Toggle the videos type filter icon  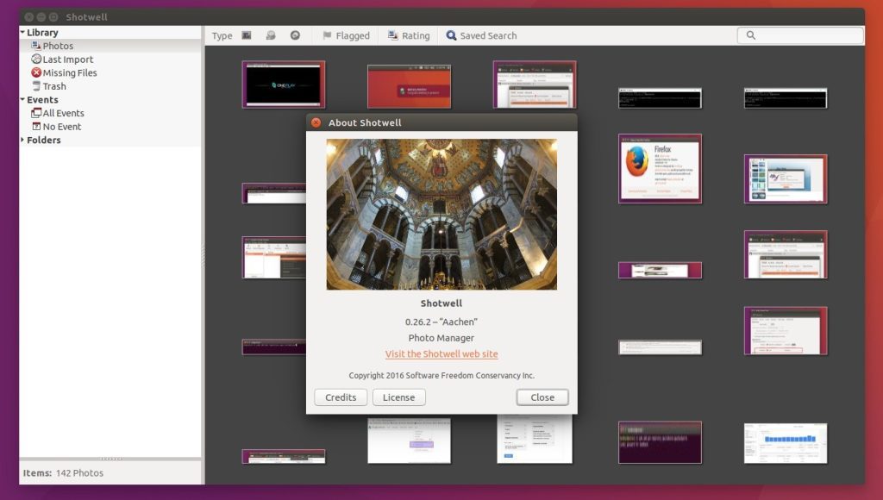(x=271, y=35)
